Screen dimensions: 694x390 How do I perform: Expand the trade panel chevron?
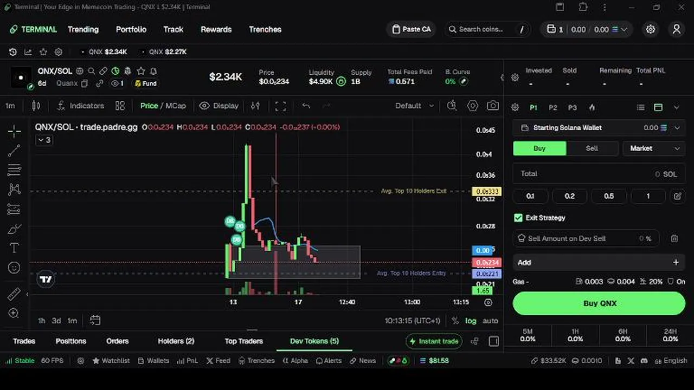click(677, 108)
